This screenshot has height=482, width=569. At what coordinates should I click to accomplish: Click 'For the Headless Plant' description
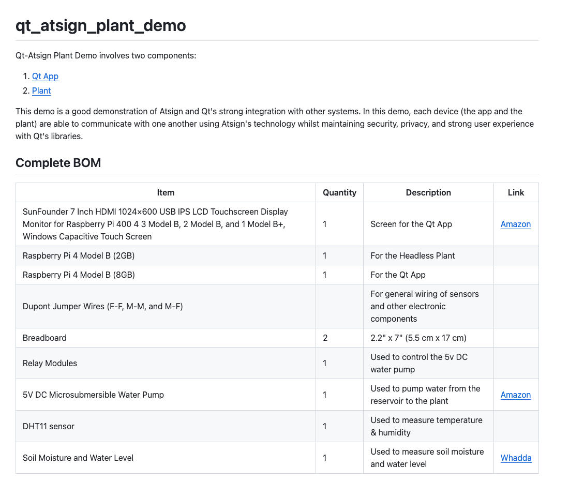click(x=413, y=255)
